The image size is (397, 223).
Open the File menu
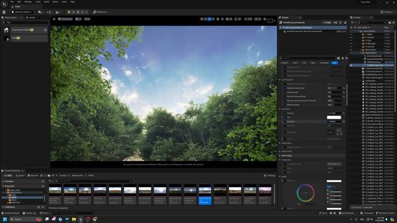click(12, 2)
